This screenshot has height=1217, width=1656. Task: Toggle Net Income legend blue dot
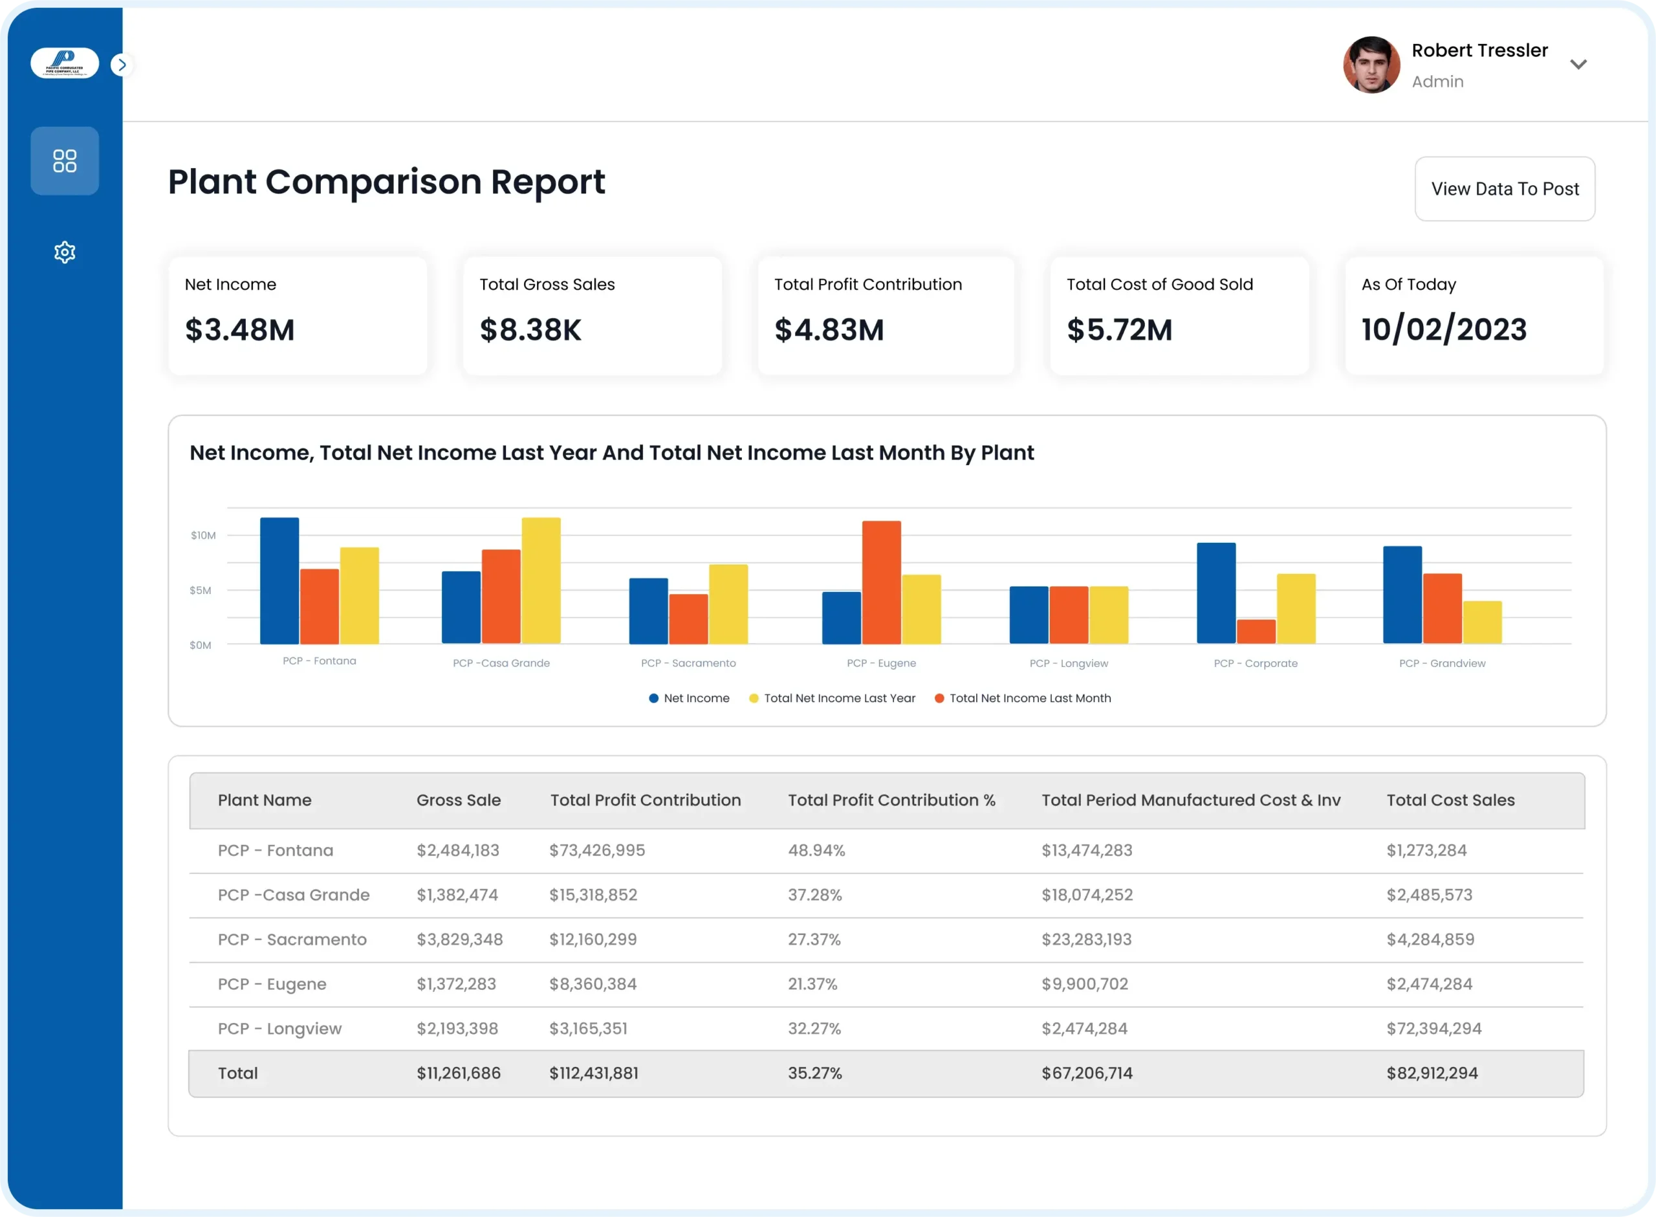pos(653,698)
